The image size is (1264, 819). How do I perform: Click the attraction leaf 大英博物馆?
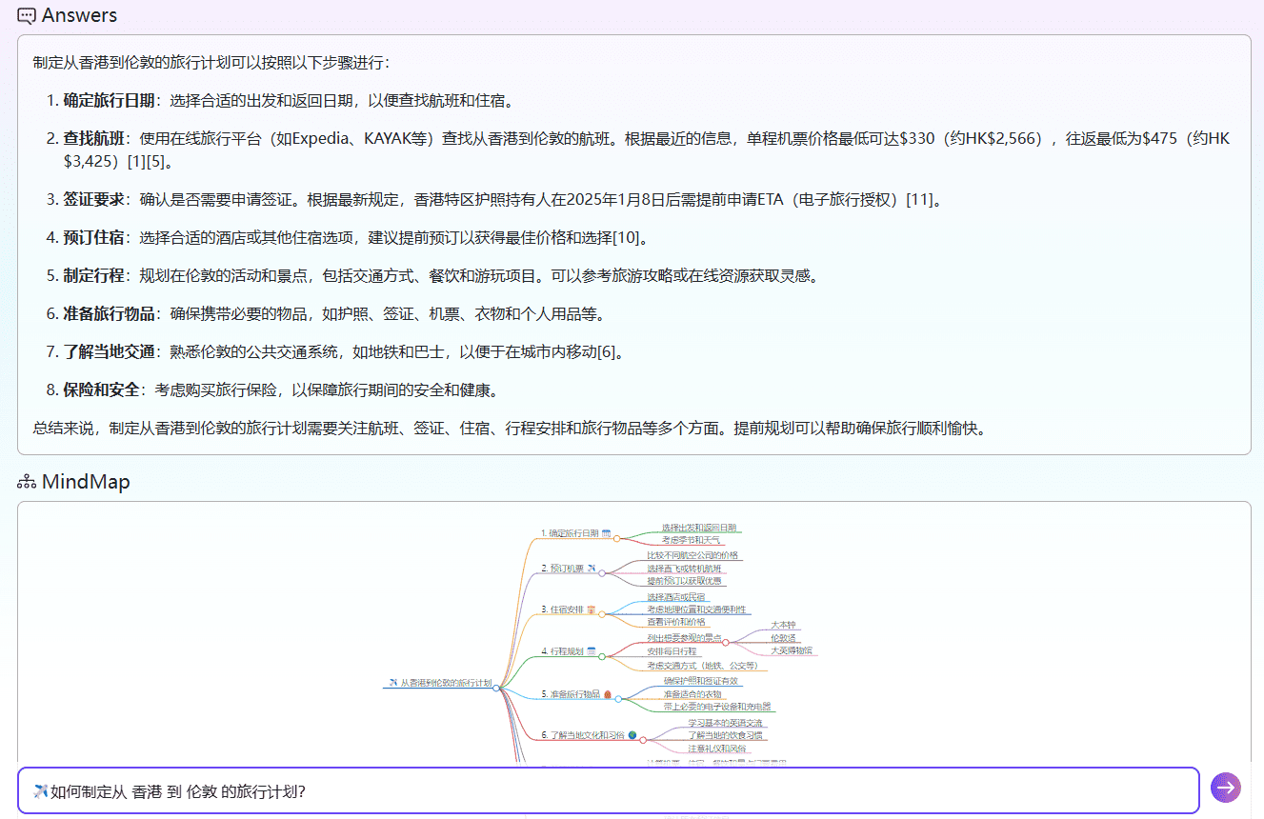(x=792, y=650)
